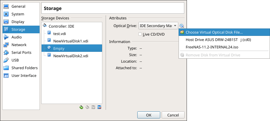This screenshot has width=270, height=121.
Task: Go to the Audio settings category
Action: [17, 37]
